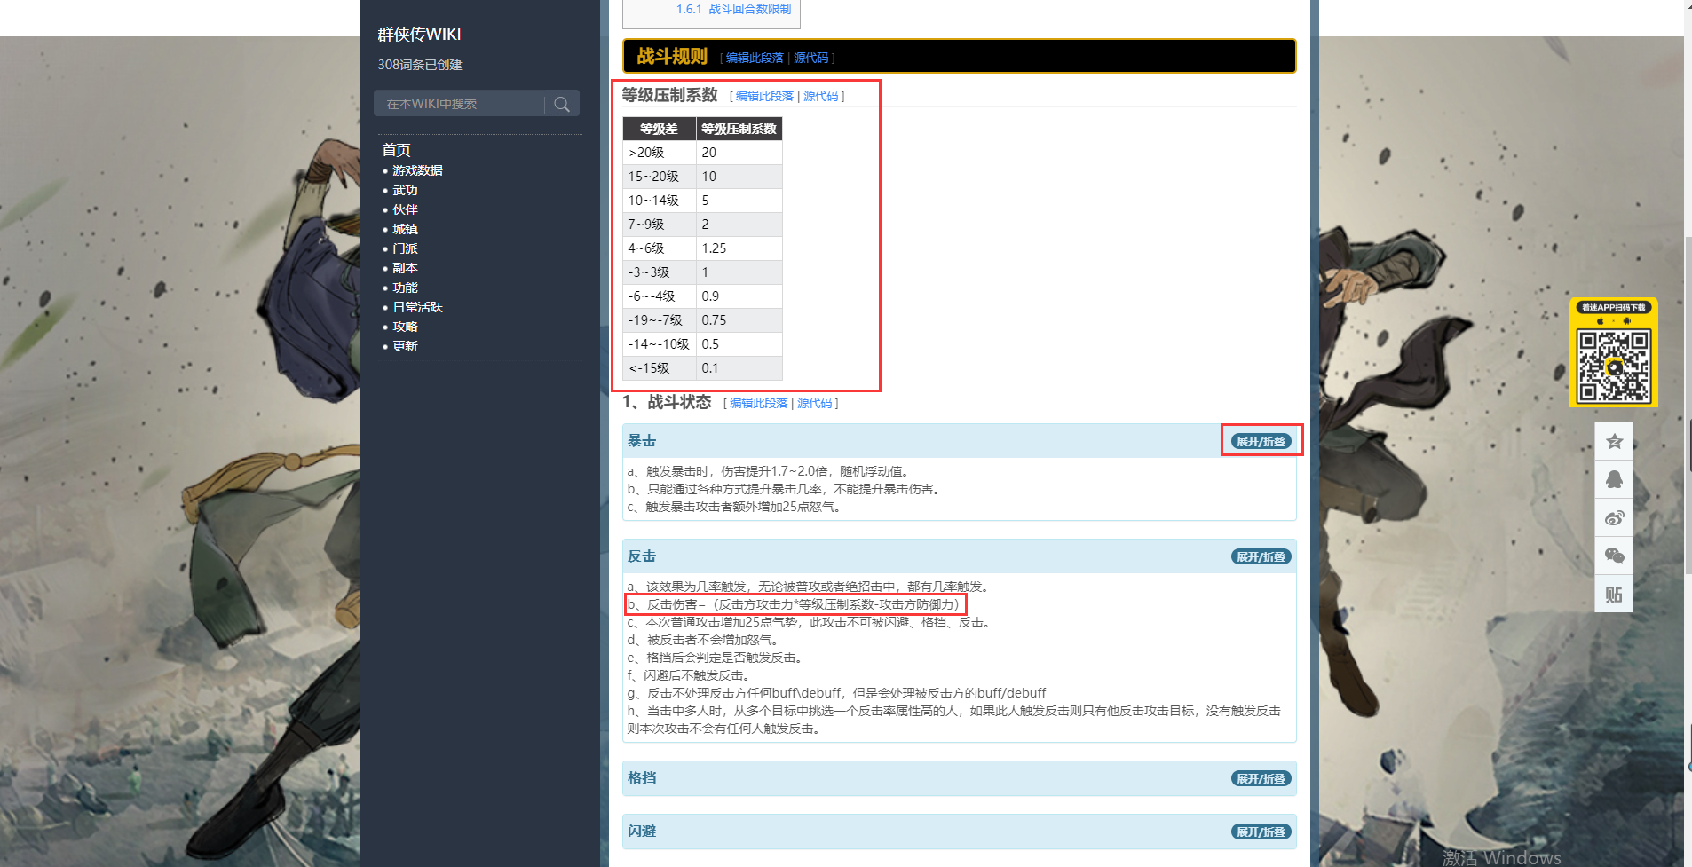Click the 在本WIKI中搜索 search field
The image size is (1692, 867).
point(459,104)
